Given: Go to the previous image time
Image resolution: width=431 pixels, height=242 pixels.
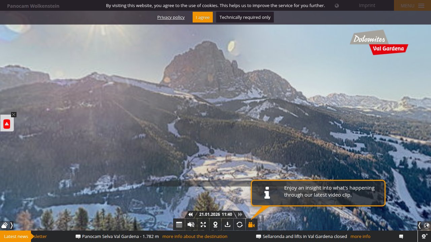Looking at the screenshot, I should pos(191,214).
